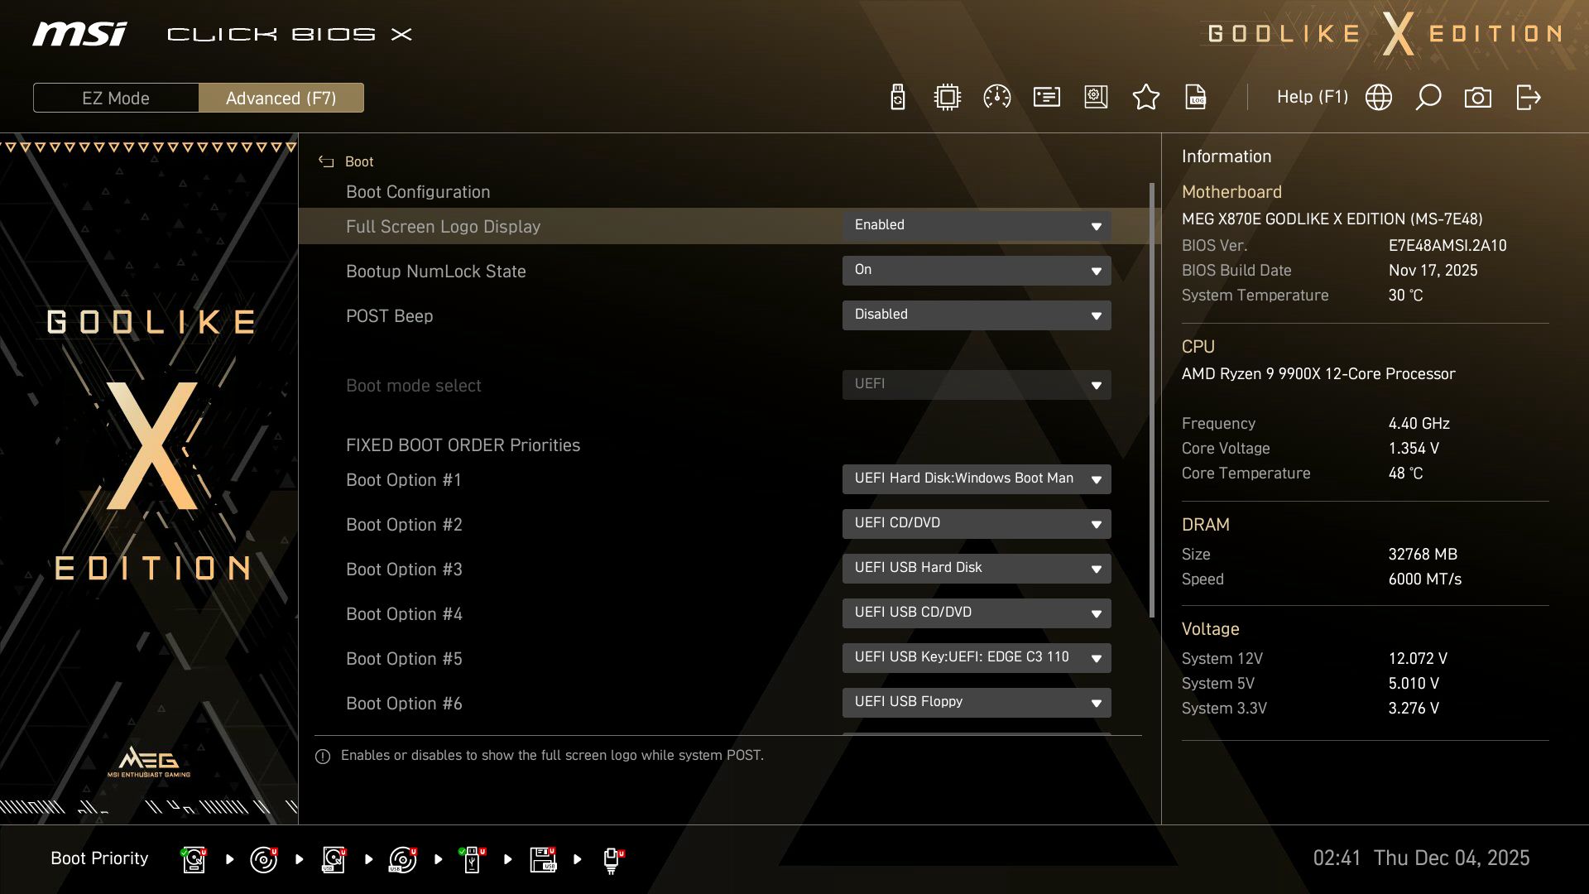Select the UEFI Hard Disk icon in Boot Priority

pos(193,858)
